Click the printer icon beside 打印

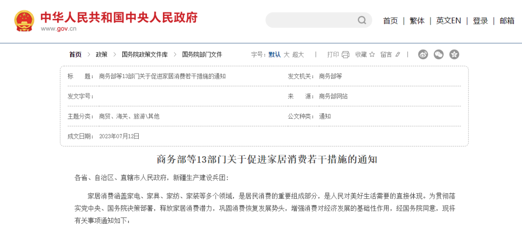coord(346,55)
